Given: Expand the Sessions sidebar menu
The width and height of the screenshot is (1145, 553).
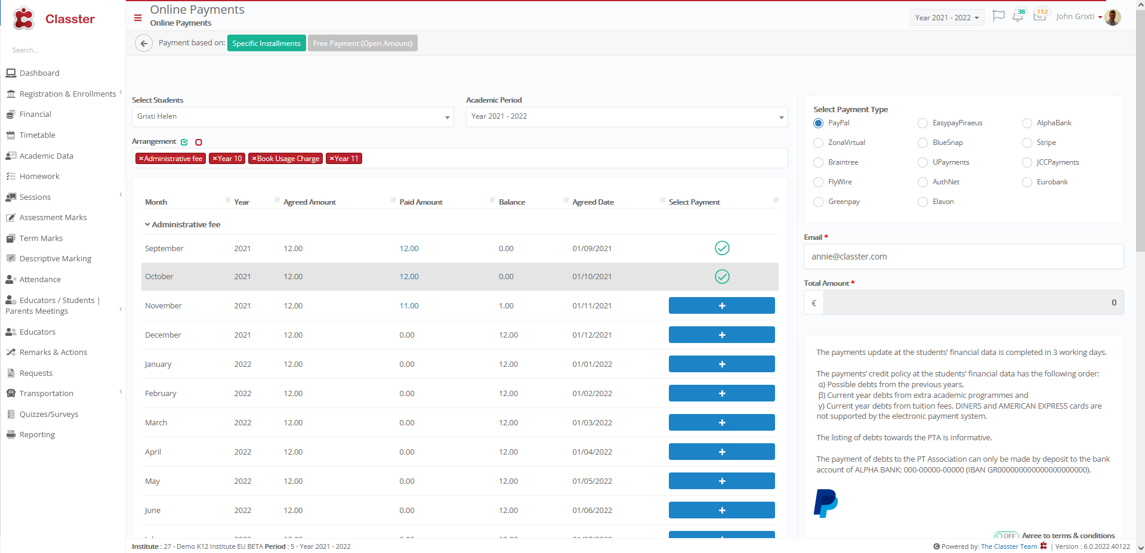Looking at the screenshot, I should pyautogui.click(x=121, y=194).
